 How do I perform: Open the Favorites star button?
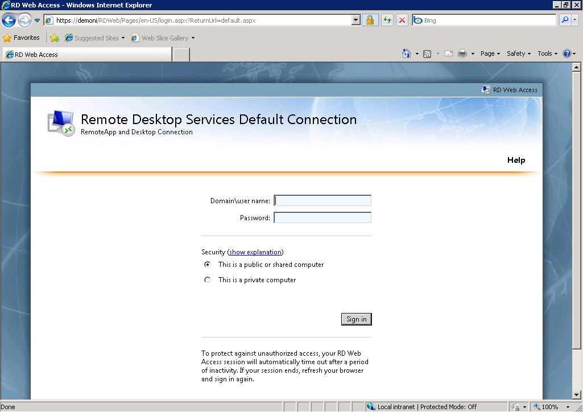pos(21,38)
